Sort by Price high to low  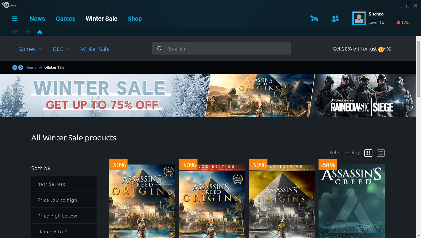pos(64,216)
